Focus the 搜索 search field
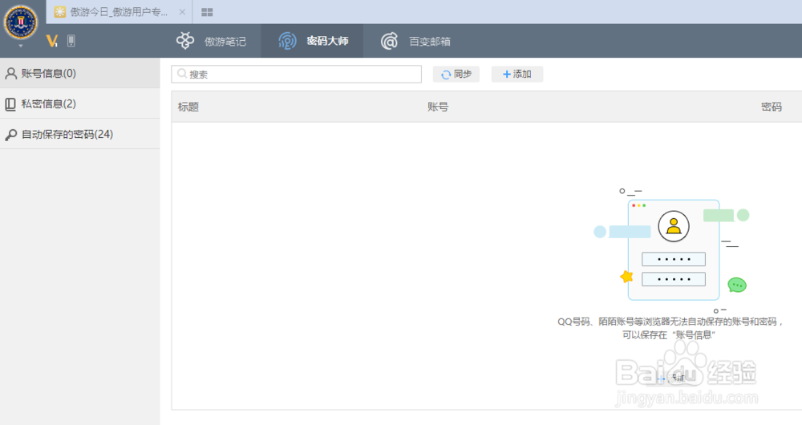Viewport: 802px width, 425px height. [x=297, y=74]
